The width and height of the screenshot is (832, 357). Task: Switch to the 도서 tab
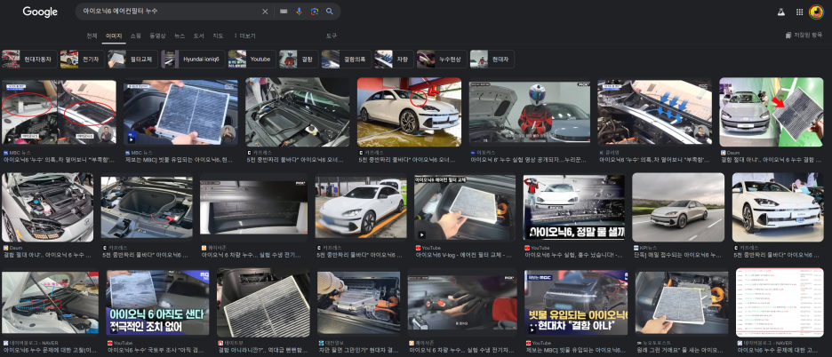199,36
